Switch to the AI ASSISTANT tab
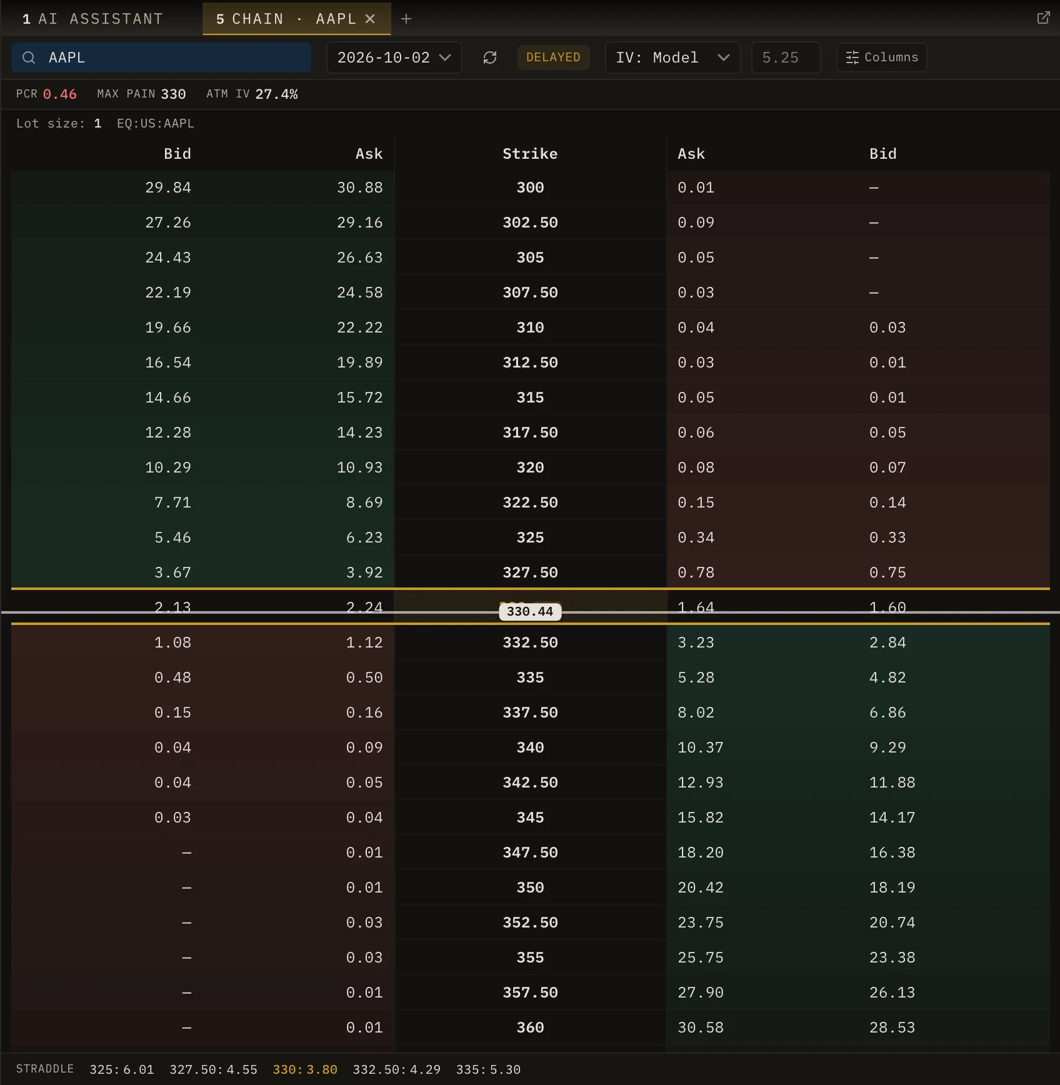1060x1085 pixels. click(x=93, y=19)
